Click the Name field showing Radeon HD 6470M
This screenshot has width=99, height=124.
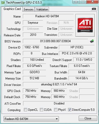click(48, 16)
